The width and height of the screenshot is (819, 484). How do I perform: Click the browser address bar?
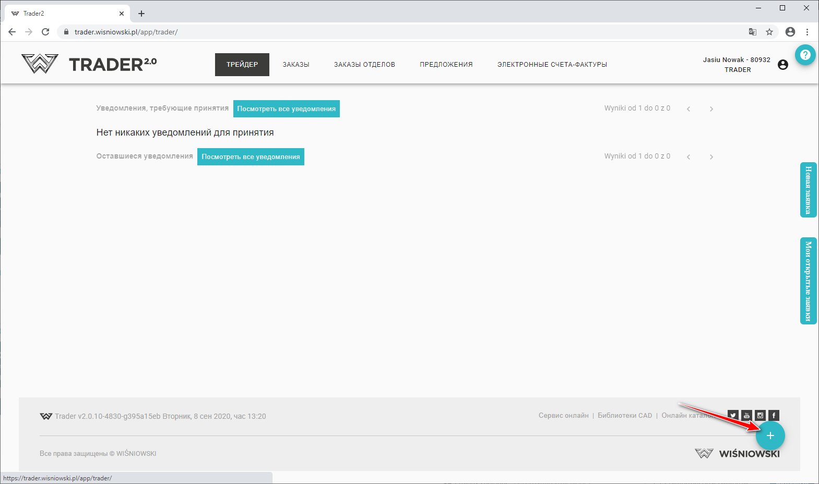tap(365, 32)
